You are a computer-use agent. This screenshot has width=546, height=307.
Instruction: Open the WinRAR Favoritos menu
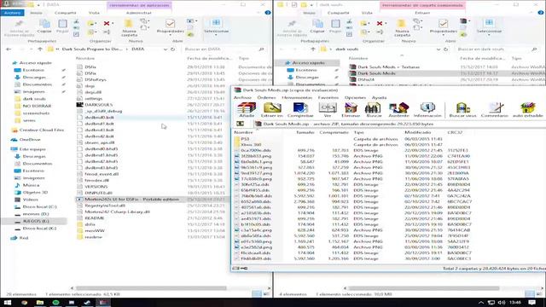coord(328,97)
